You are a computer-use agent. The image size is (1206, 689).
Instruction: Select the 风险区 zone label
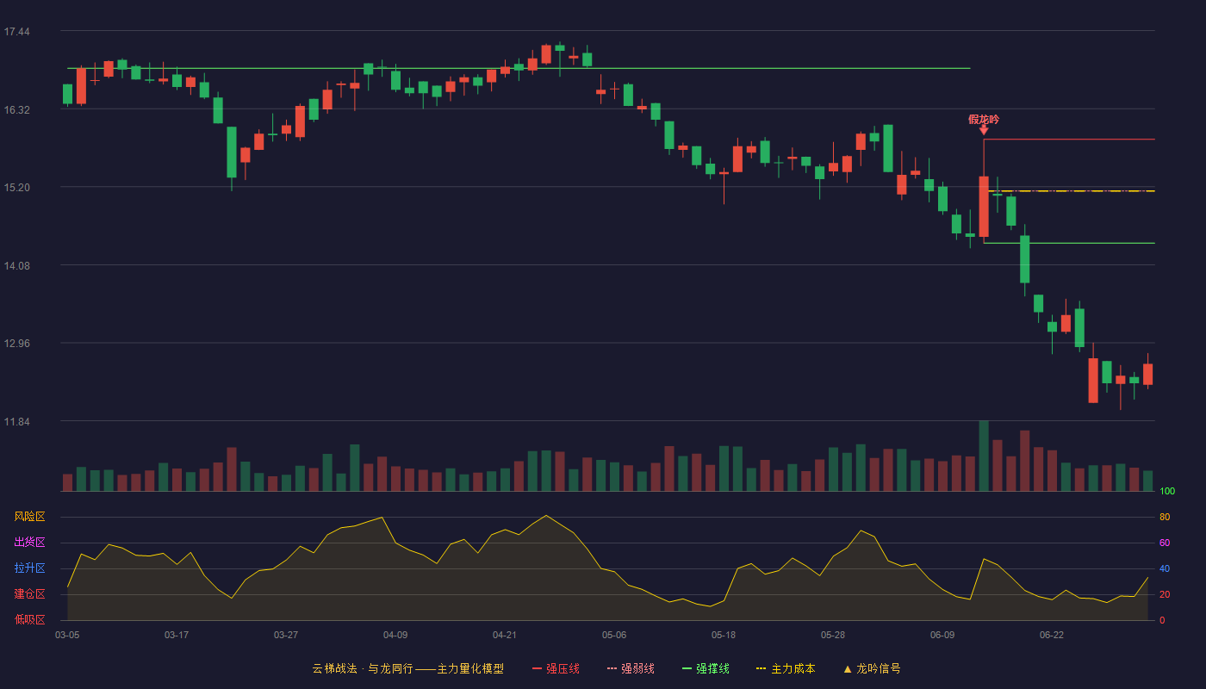tap(29, 517)
